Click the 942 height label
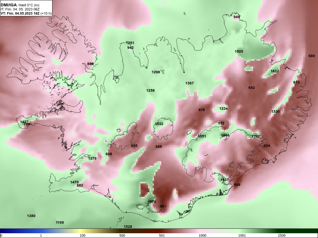 [x=130, y=48]
